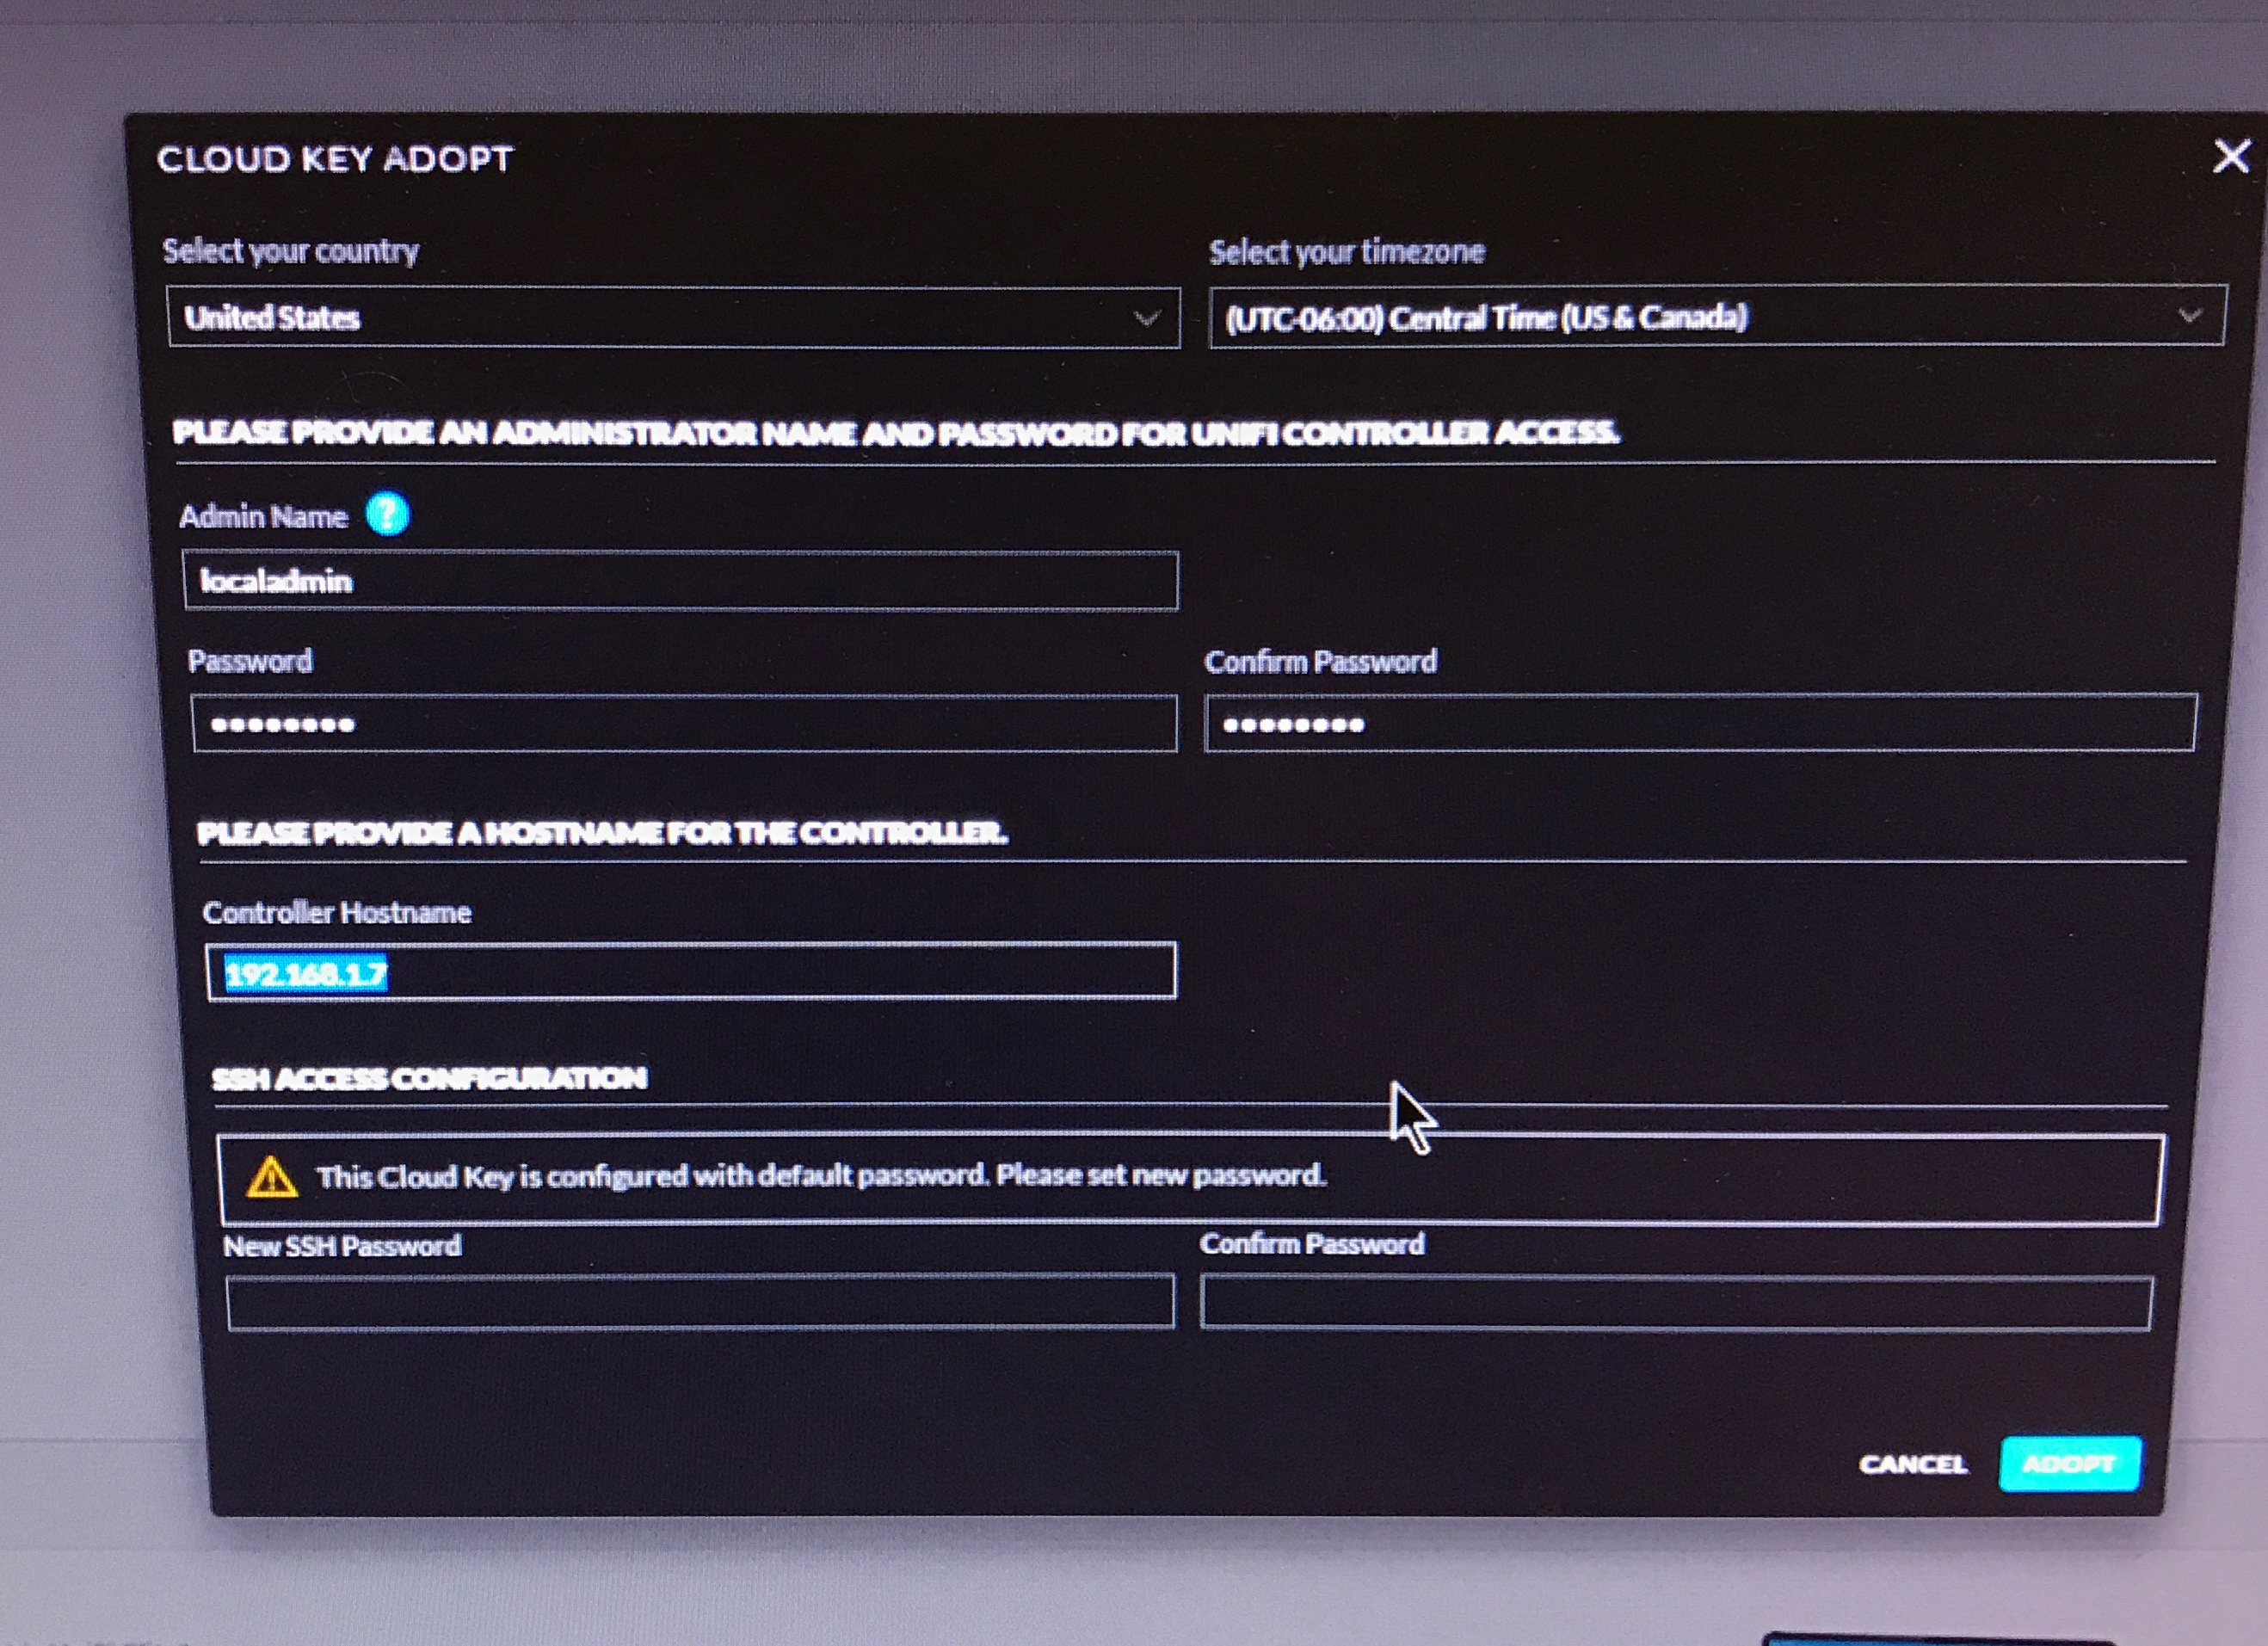The width and height of the screenshot is (2268, 1646).
Task: Expand the timezone dropdown Central Time
Action: click(1716, 317)
